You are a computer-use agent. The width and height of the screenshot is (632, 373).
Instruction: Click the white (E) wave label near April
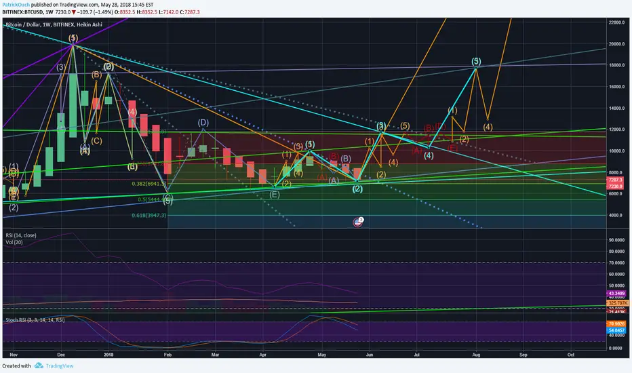pos(275,195)
